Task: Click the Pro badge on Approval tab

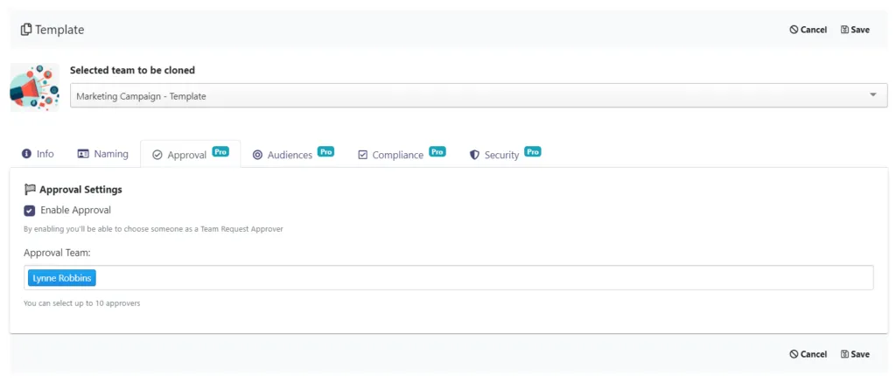Action: [220, 152]
